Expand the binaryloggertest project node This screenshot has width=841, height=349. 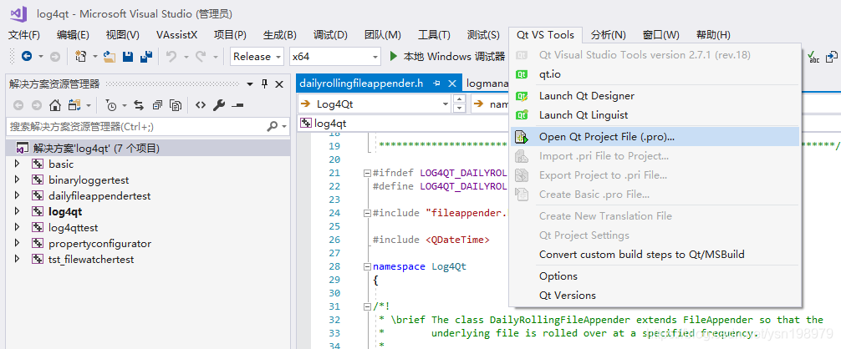(x=18, y=180)
